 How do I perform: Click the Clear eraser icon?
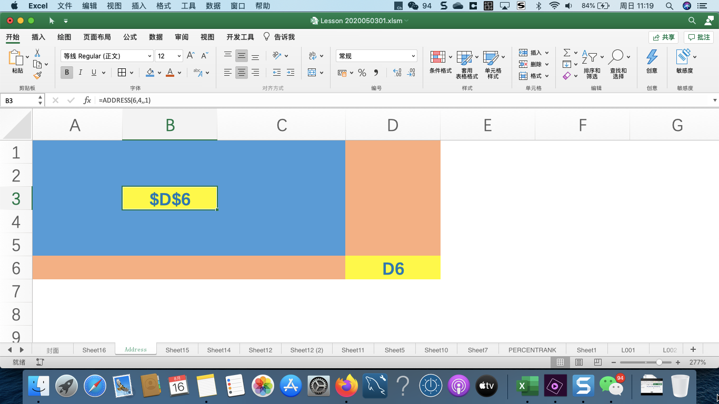coord(567,76)
